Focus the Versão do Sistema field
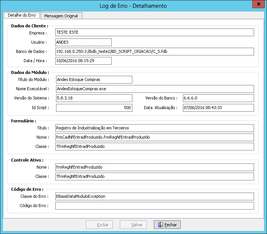267x234 pixels. (x=94, y=98)
